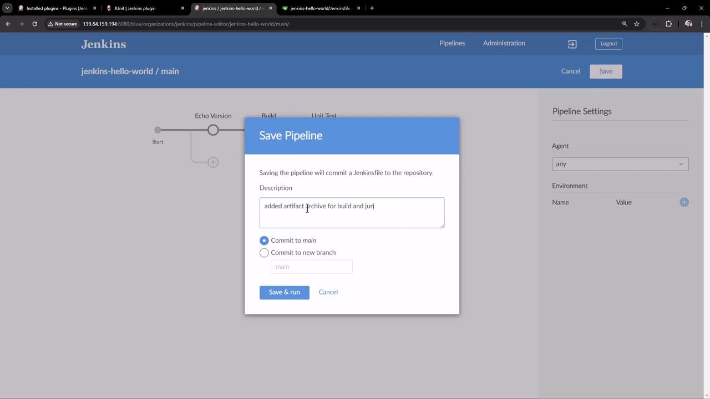Close the Installed plugins tab
Viewport: 710px width, 399px height.
point(94,8)
